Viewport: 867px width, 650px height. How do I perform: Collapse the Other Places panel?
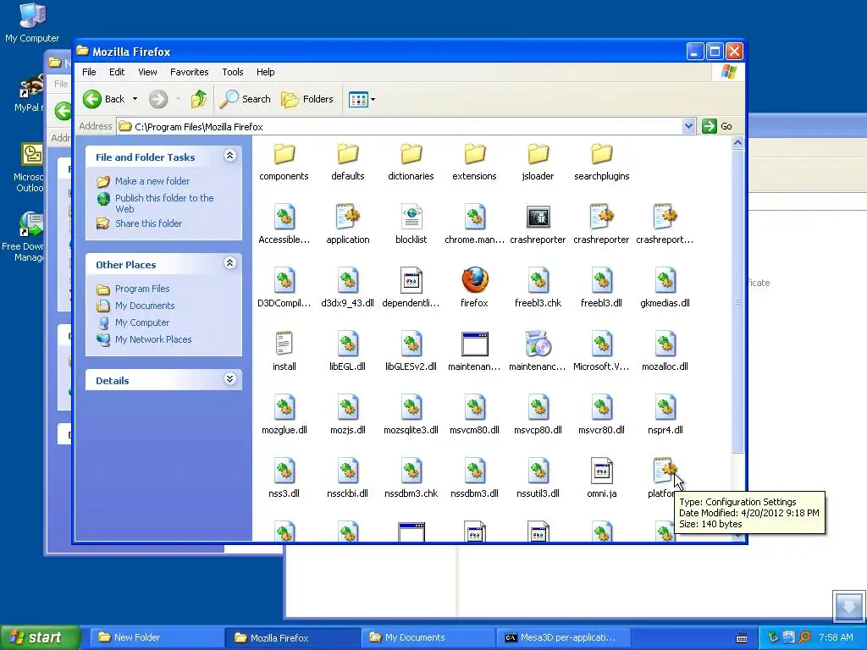point(230,263)
